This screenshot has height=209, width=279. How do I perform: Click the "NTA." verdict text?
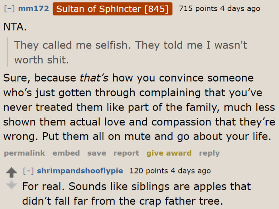click(14, 27)
